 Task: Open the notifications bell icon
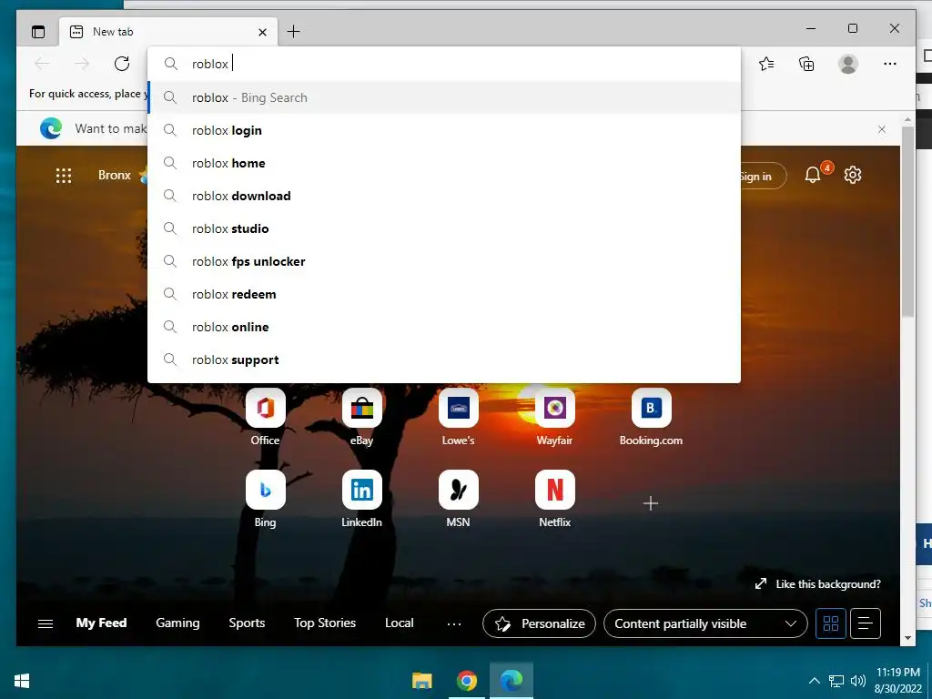pyautogui.click(x=813, y=175)
